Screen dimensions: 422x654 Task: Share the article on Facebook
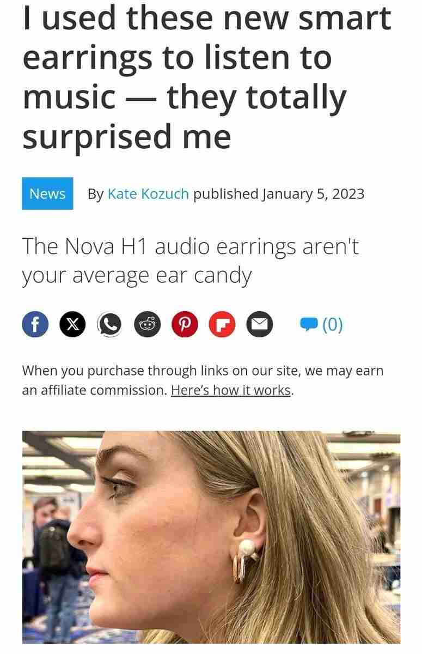coord(35,325)
